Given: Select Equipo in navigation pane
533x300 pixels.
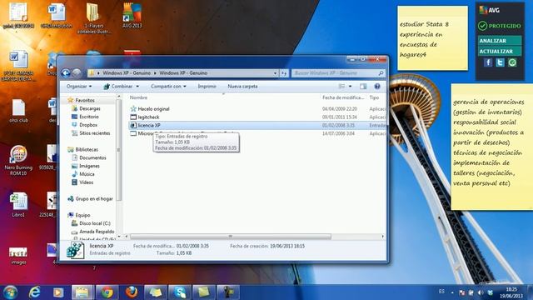Looking at the screenshot, I should (x=82, y=215).
